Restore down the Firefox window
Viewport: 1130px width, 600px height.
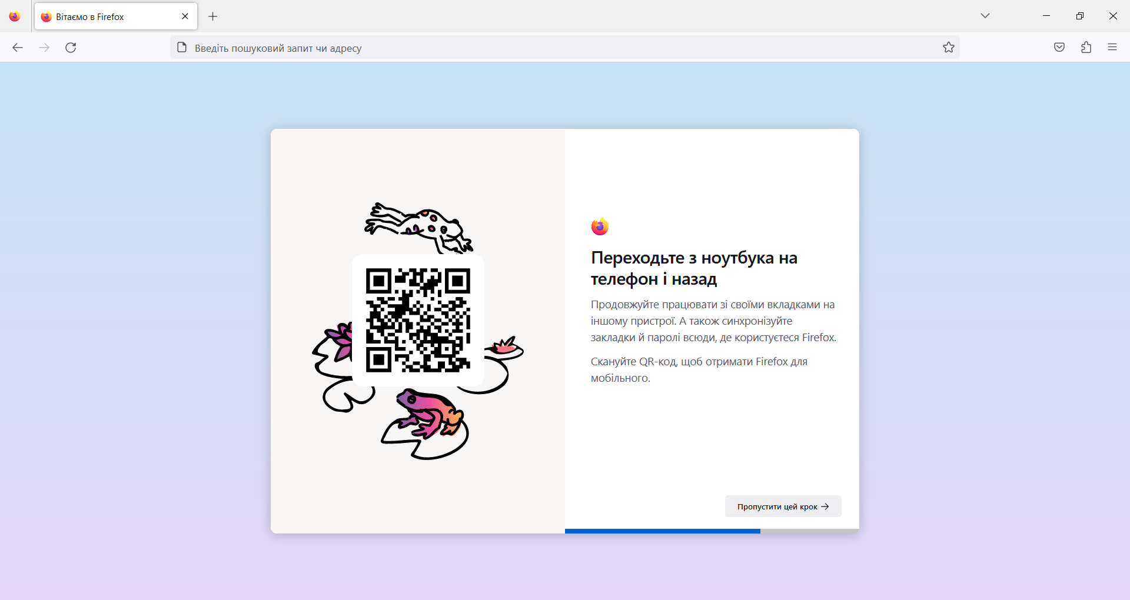1079,16
